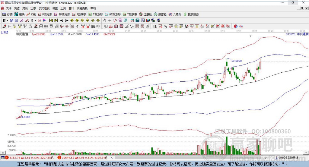The image size is (309, 167).
Task: Open the 交易委托 menu
Action: point(82,8)
